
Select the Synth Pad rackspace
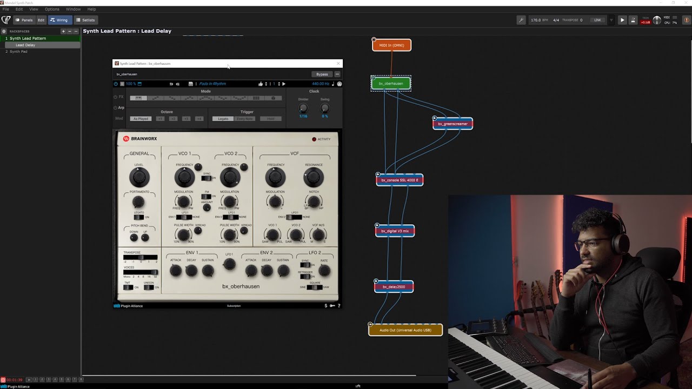(41, 51)
